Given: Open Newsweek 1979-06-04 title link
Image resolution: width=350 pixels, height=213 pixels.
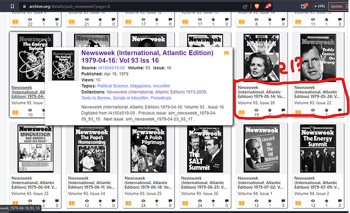Looking at the screenshot, I should (34, 183).
